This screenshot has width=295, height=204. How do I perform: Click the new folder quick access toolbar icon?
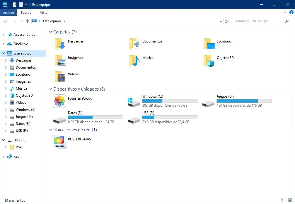(x=21, y=4)
